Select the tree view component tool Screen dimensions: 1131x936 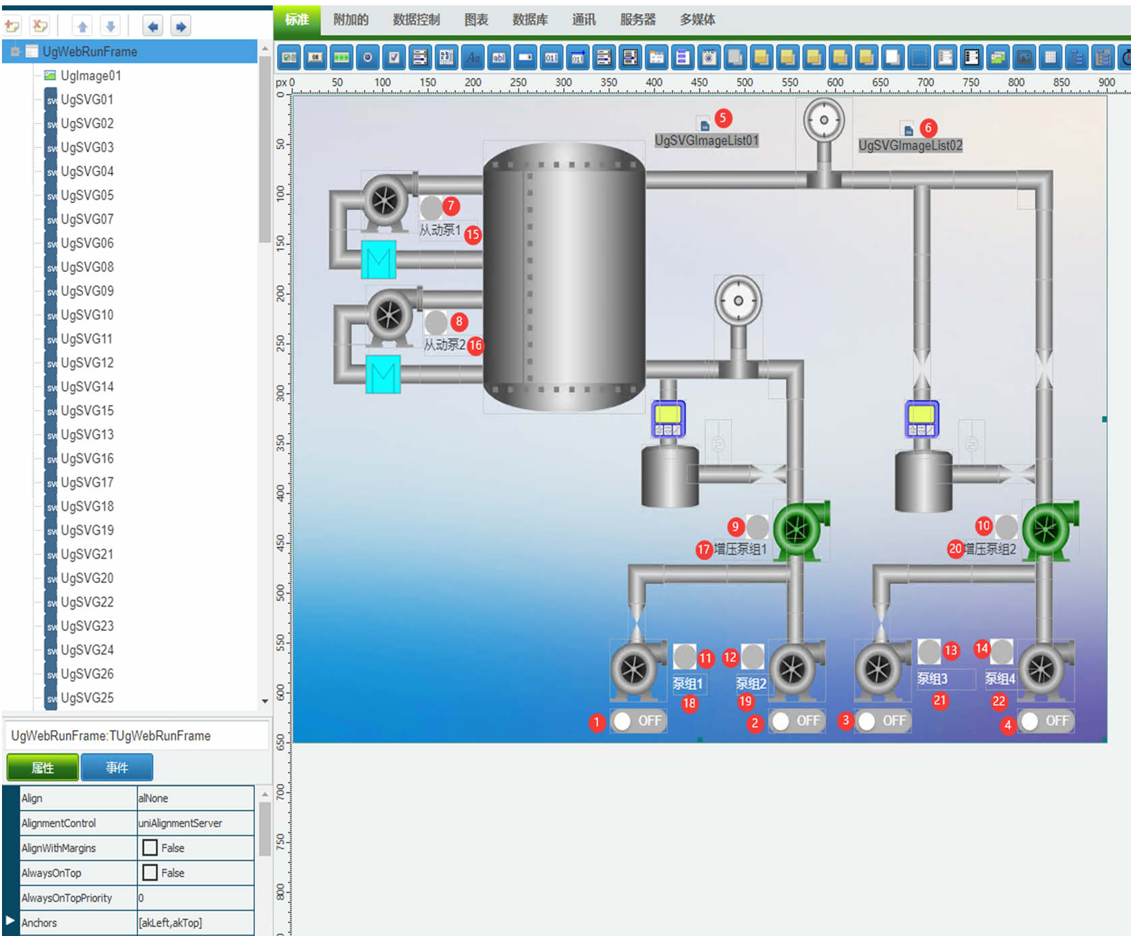tap(1076, 58)
